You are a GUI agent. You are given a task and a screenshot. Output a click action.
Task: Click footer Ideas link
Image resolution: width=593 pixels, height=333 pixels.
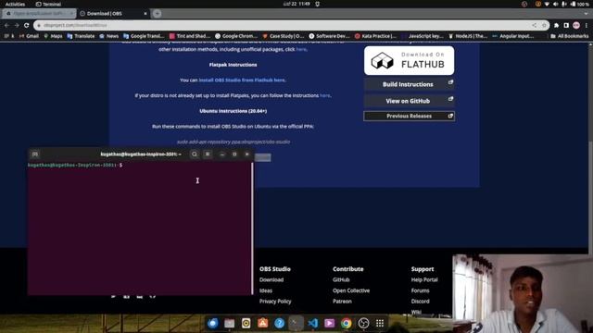click(266, 290)
